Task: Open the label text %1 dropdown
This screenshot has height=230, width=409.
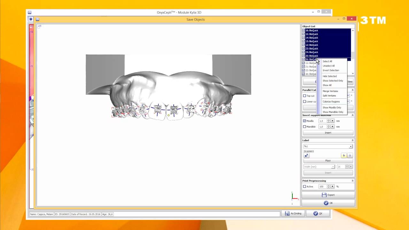Action: (x=351, y=146)
